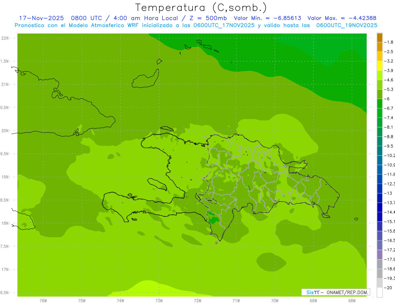Click the '71W' longitude axis label
Screen dimensions: 395x305
click(236, 301)
